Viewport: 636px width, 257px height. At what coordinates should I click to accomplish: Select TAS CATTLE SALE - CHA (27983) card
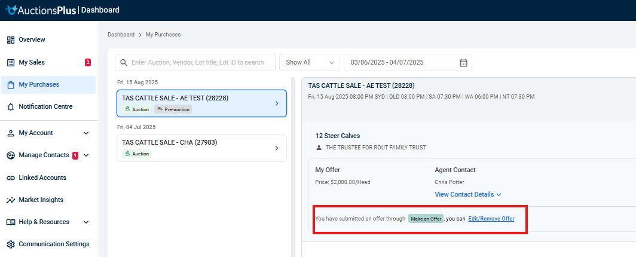tap(201, 148)
